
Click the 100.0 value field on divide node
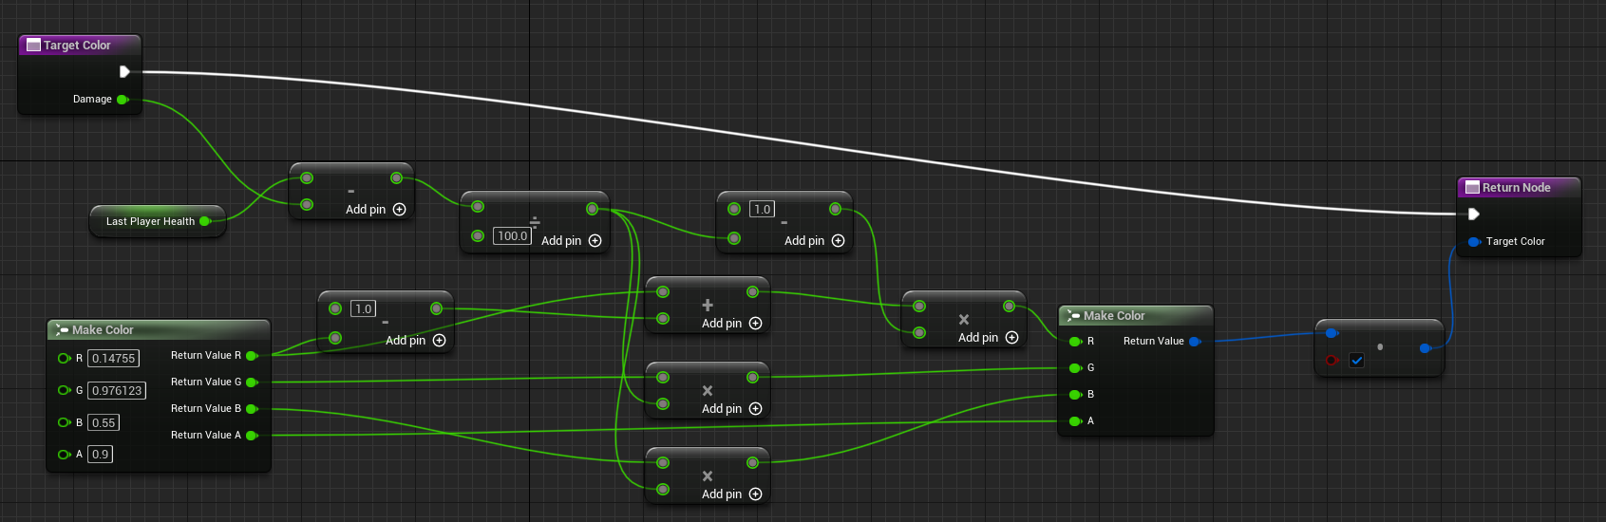tap(512, 235)
